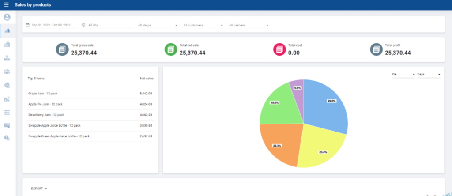Click the All day time field
Screen dimensions: 452x196
pyautogui.click(x=108, y=25)
